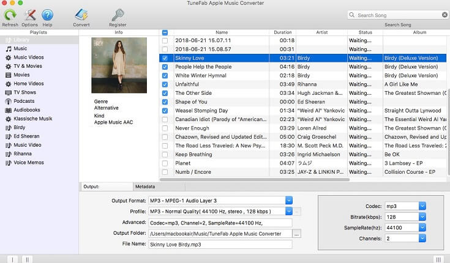Select The Other Side song name
450x263 pixels.
tap(193, 93)
